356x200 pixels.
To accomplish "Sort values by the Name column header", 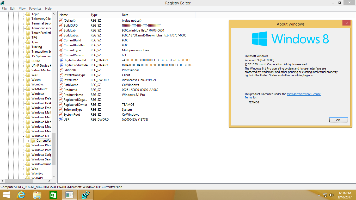I will 73,15.
